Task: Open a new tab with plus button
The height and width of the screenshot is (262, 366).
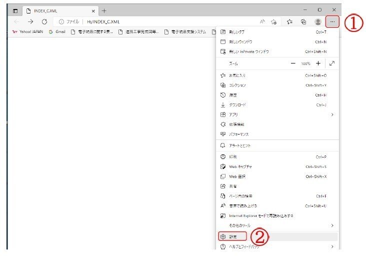Action: pyautogui.click(x=104, y=10)
